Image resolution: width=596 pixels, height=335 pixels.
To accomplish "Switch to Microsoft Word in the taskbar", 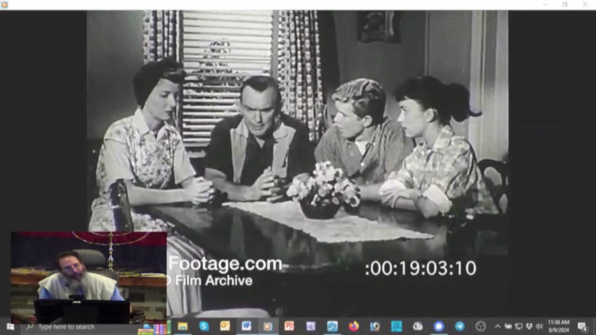I will [246, 326].
